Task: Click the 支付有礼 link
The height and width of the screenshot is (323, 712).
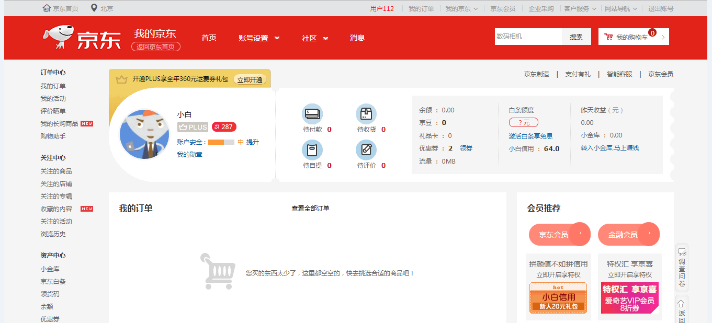Action: tap(578, 74)
